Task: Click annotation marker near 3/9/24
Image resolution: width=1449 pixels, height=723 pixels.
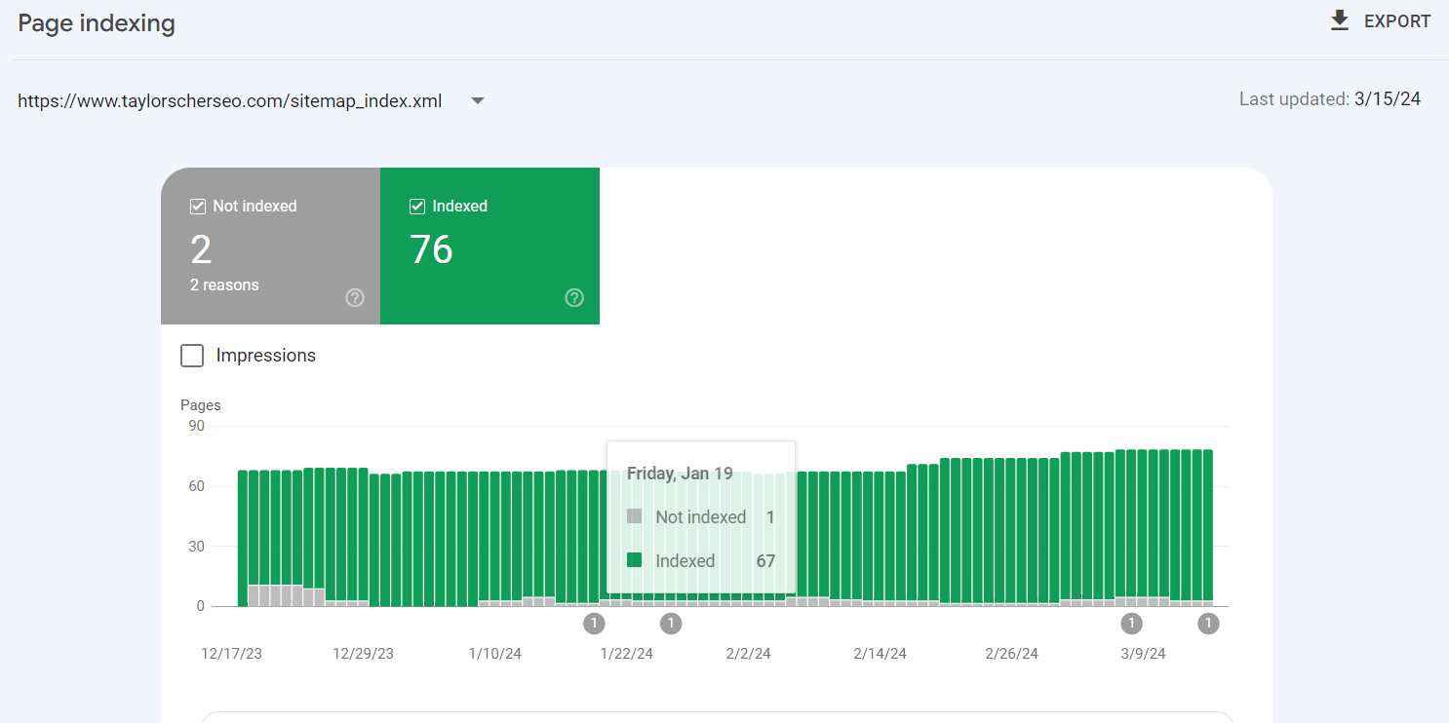Action: tap(1131, 624)
